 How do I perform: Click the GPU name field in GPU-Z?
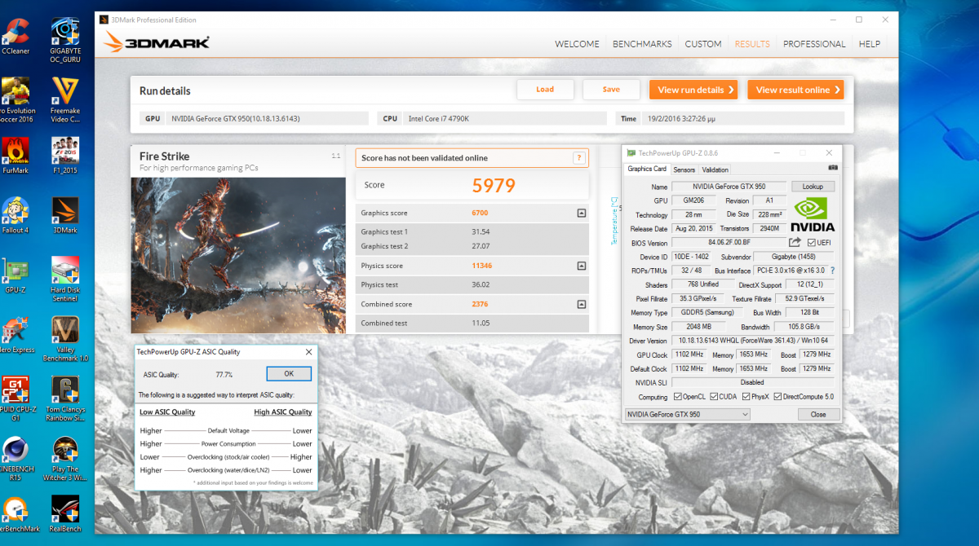[x=729, y=187]
